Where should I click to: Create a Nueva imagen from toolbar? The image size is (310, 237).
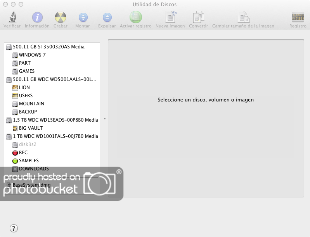tap(171, 17)
